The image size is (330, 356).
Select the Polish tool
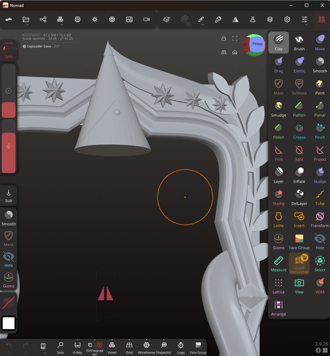(279, 131)
